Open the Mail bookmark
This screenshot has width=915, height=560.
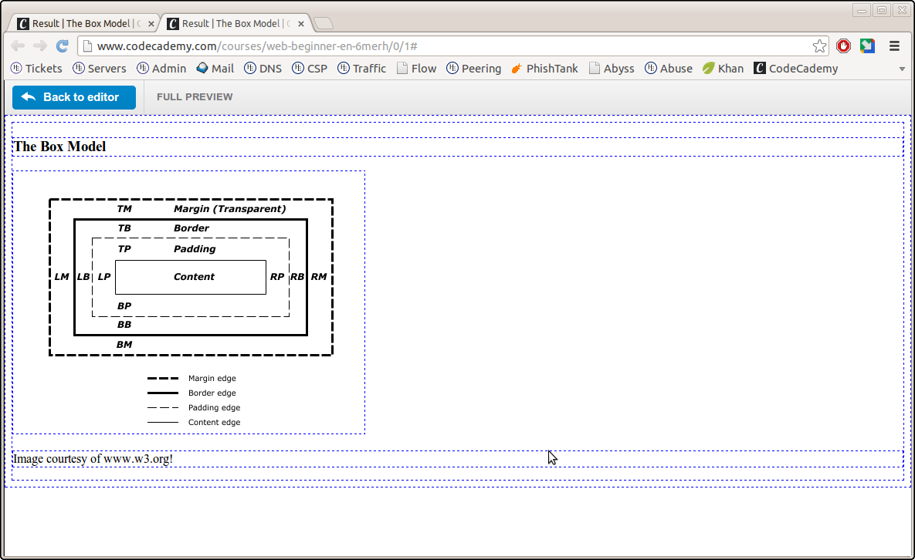pos(215,69)
